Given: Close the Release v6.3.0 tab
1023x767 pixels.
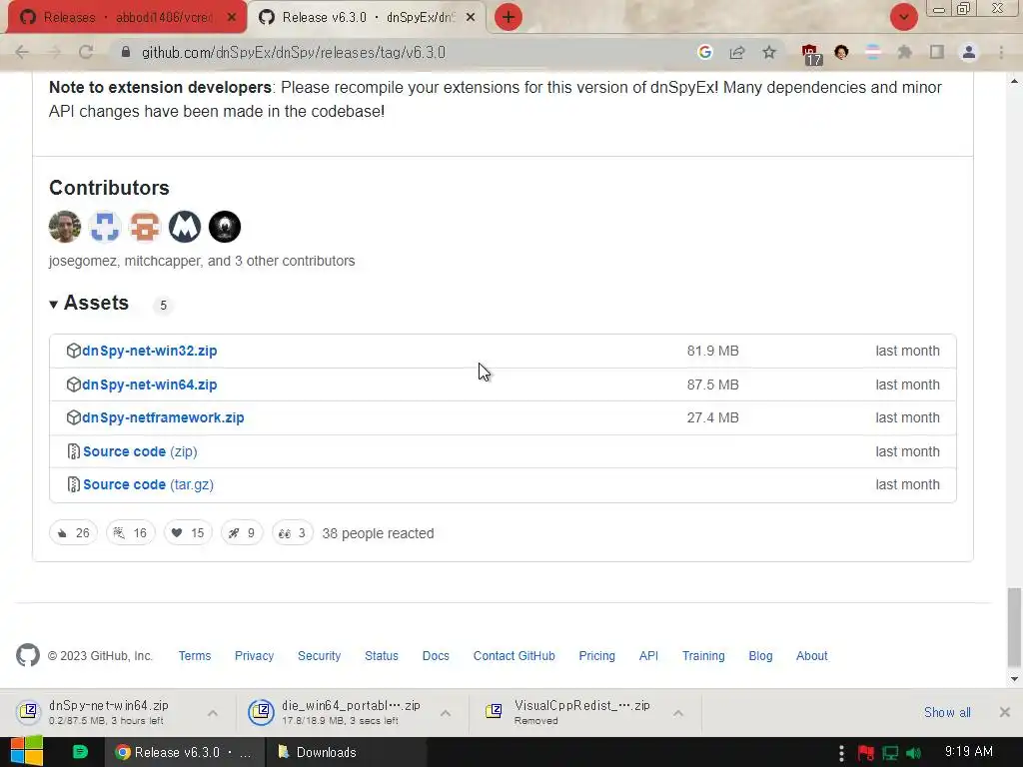Looking at the screenshot, I should pos(471,18).
